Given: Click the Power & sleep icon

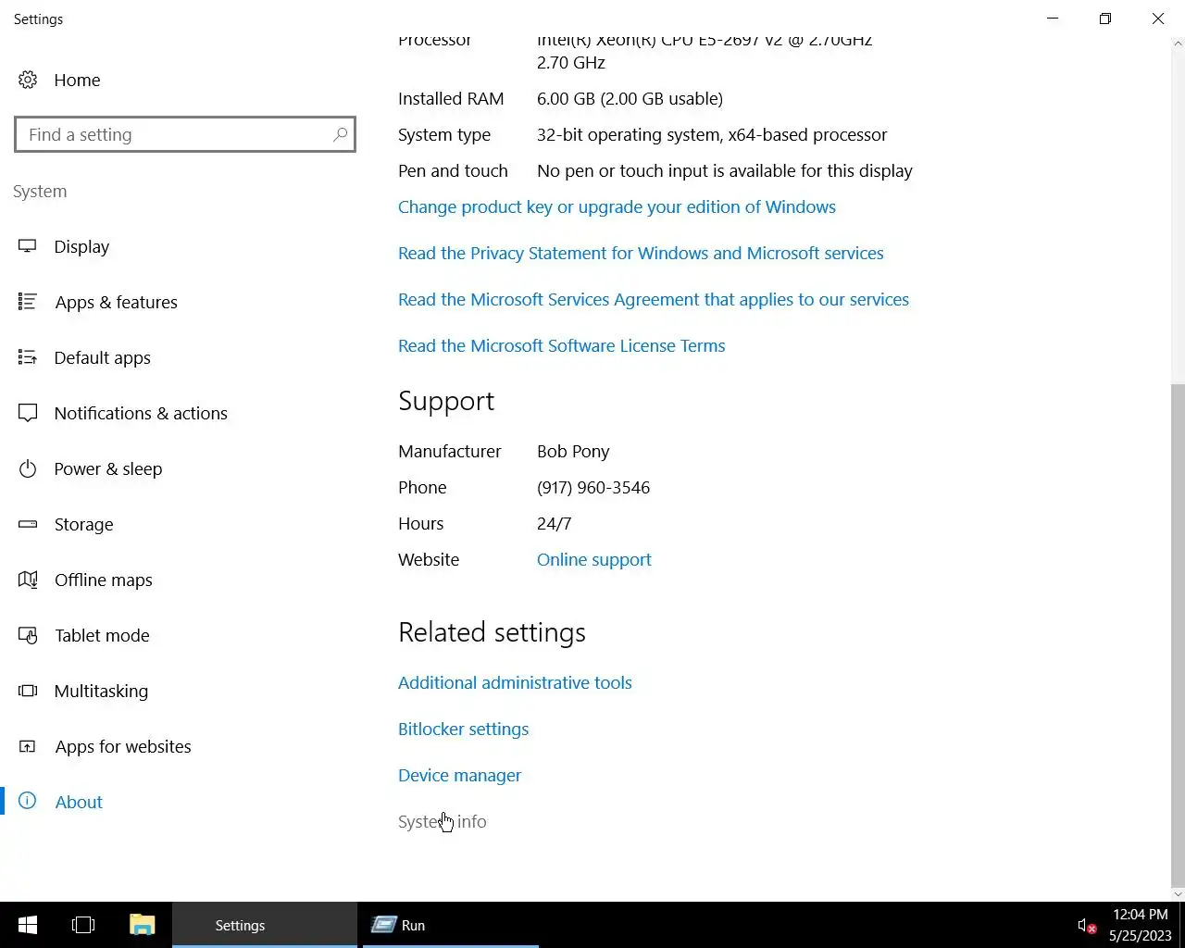Looking at the screenshot, I should [28, 468].
